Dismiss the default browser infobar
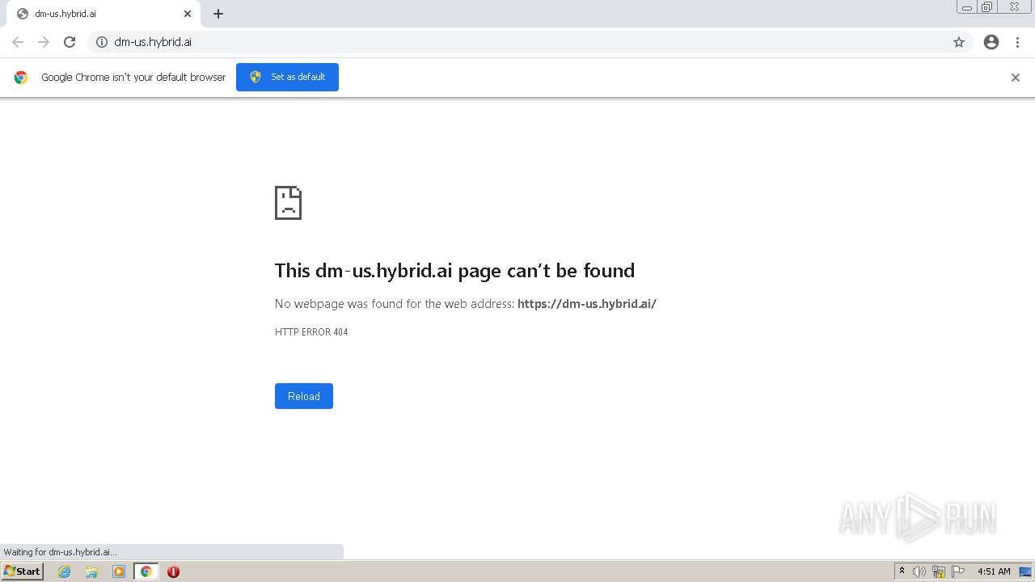The image size is (1035, 582). pyautogui.click(x=1016, y=78)
